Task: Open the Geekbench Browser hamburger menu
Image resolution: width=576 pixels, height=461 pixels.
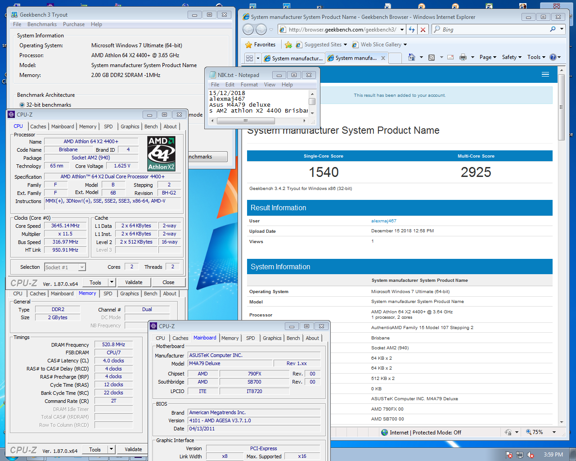Action: (x=545, y=75)
